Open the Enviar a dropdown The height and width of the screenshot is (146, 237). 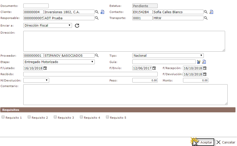pos(48,26)
